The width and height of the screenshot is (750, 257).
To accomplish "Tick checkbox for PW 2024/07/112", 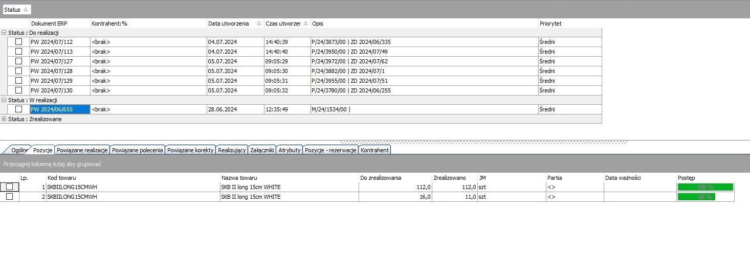I will point(18,42).
